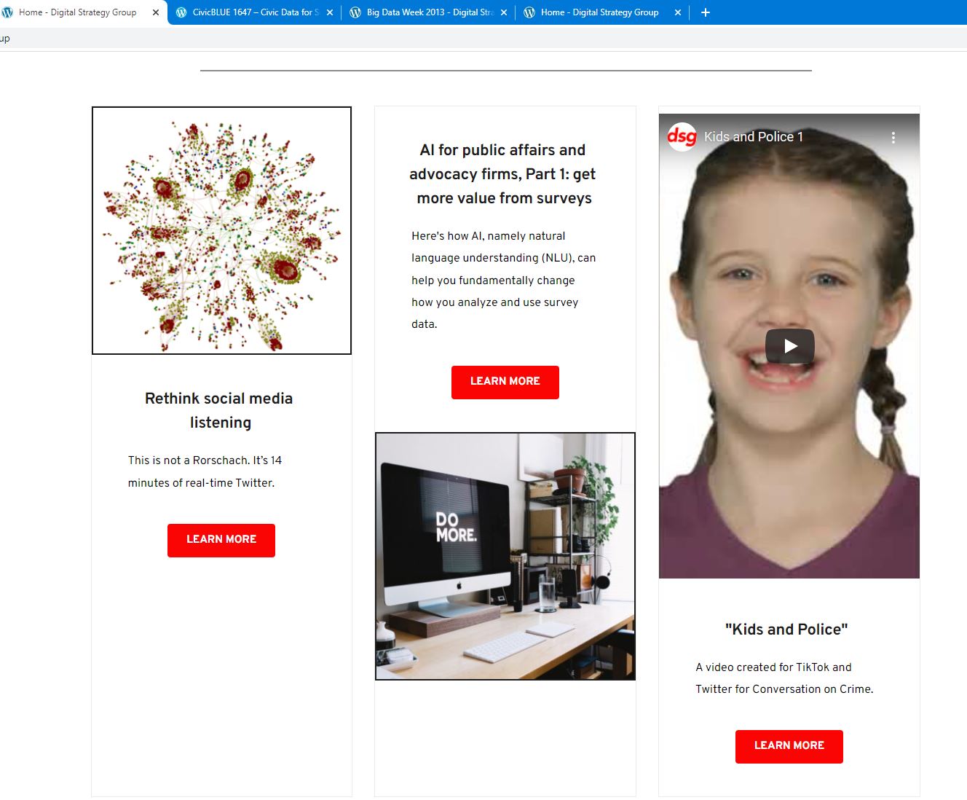
Task: Click WordPress favicon on first Home tab
Action: 7,12
